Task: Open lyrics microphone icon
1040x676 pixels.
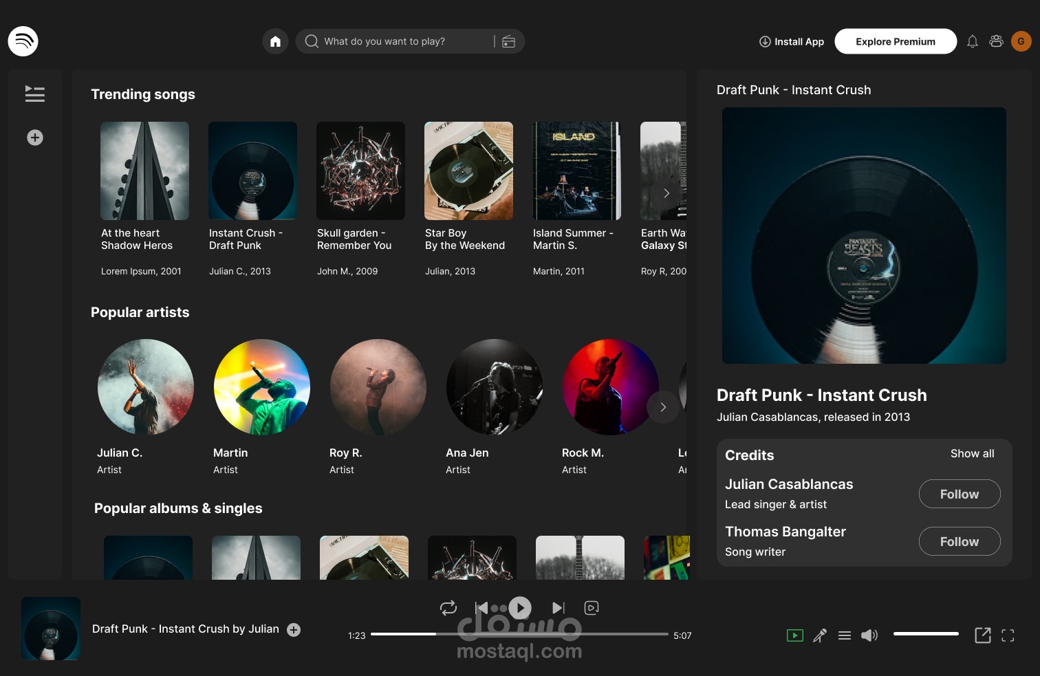Action: tap(820, 635)
